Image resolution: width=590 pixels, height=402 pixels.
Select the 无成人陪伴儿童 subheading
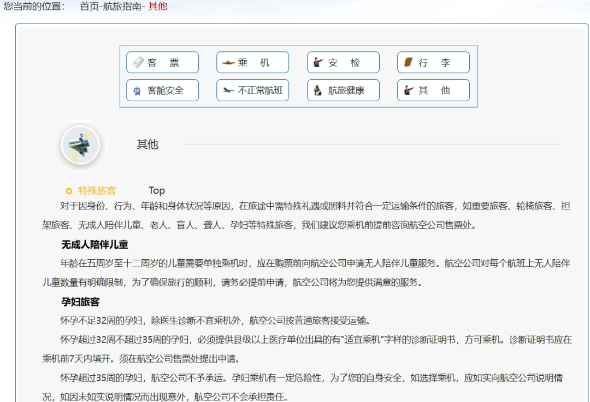[x=95, y=244]
